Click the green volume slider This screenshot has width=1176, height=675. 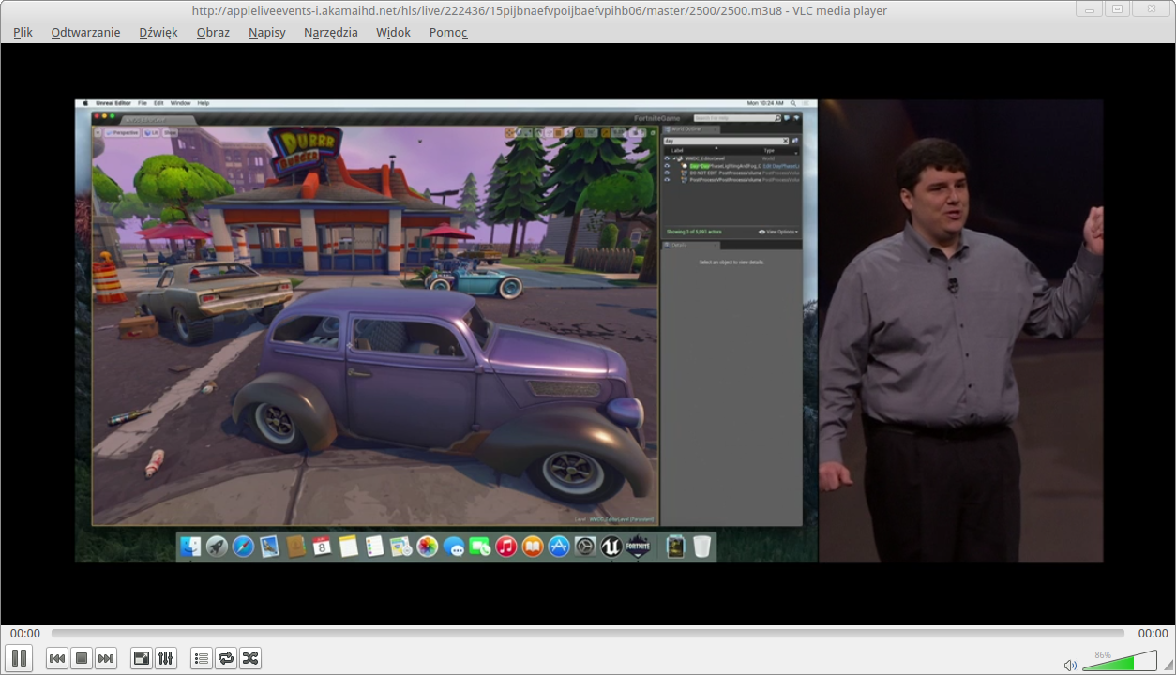pos(1116,664)
